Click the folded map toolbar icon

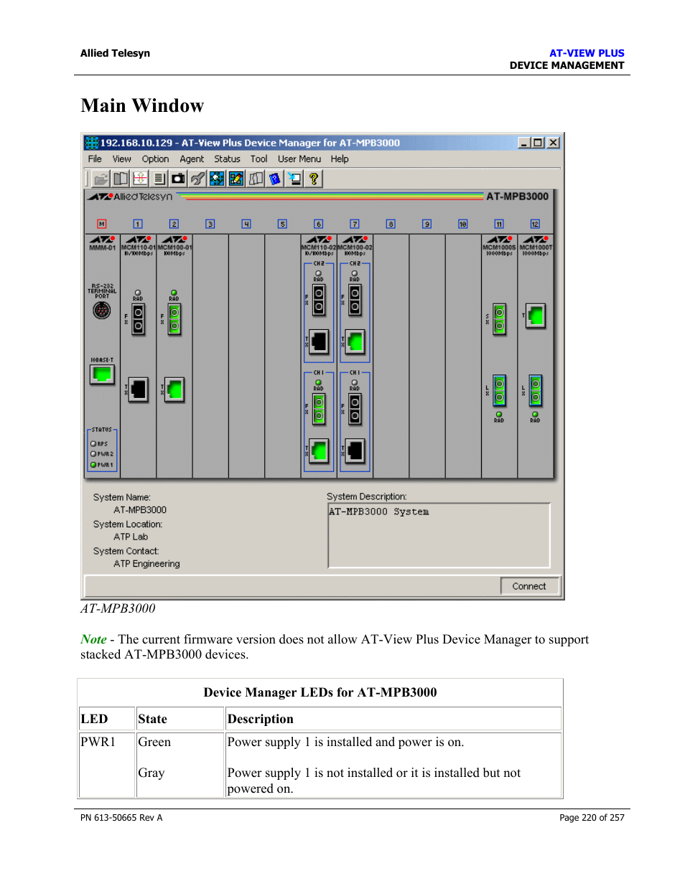(256, 179)
